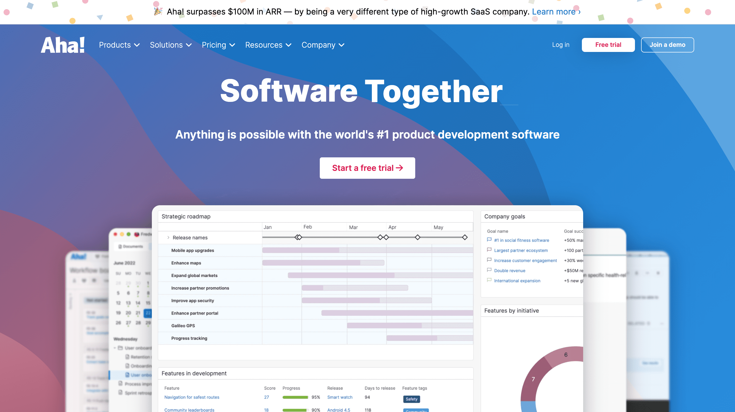This screenshot has height=412, width=735.
Task: Click the Feb month column header
Action: 308,227
